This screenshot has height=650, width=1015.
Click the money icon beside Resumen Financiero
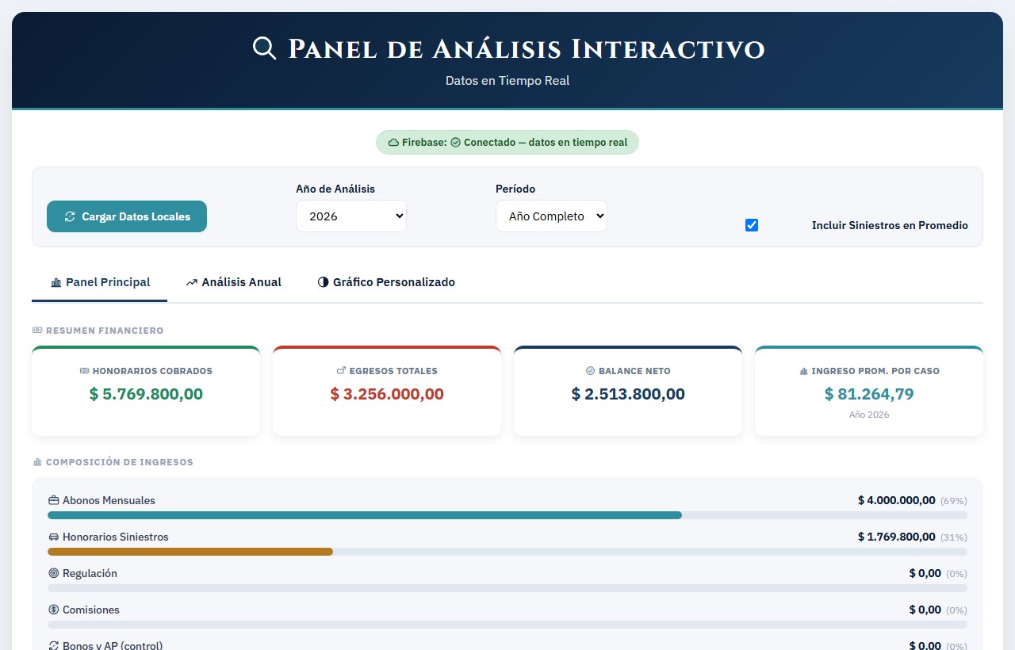(37, 330)
